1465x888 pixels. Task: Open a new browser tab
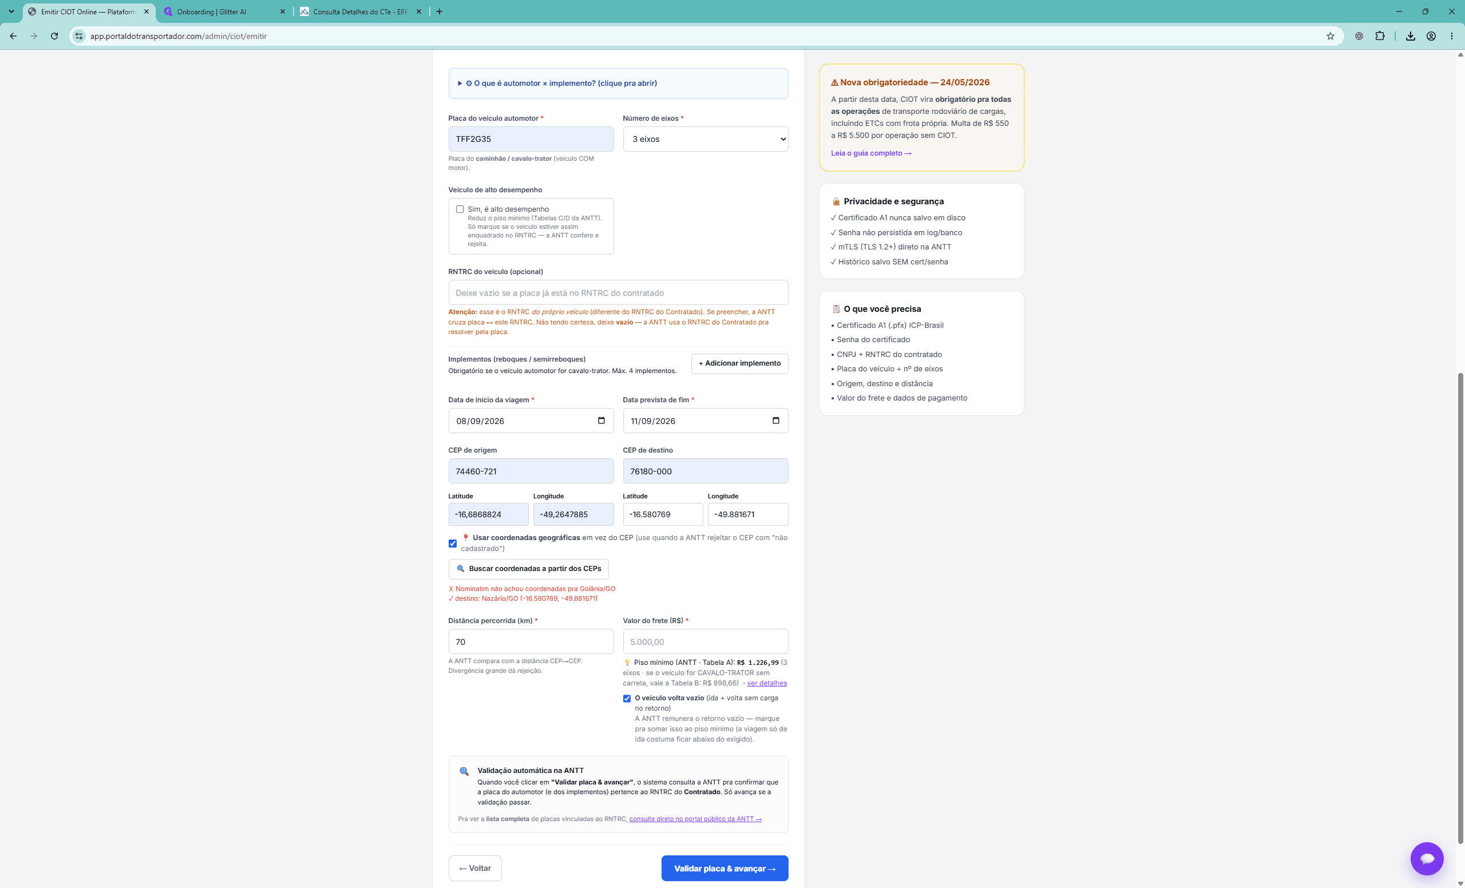[x=439, y=11]
